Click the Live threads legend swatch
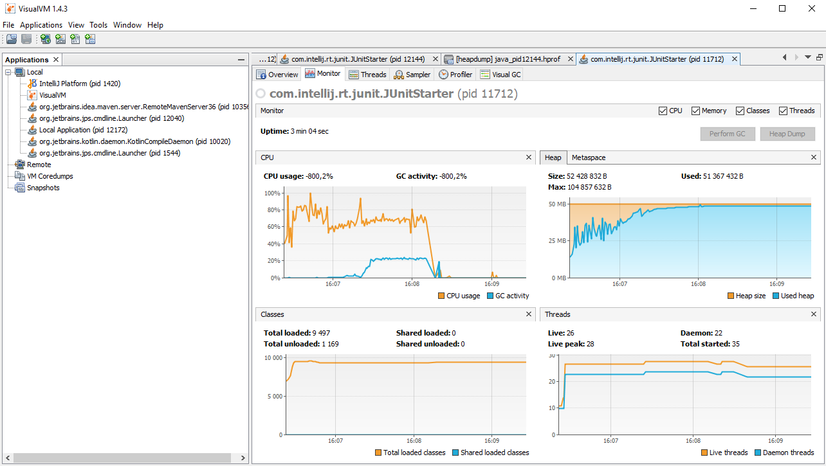826x466 pixels. coord(704,453)
